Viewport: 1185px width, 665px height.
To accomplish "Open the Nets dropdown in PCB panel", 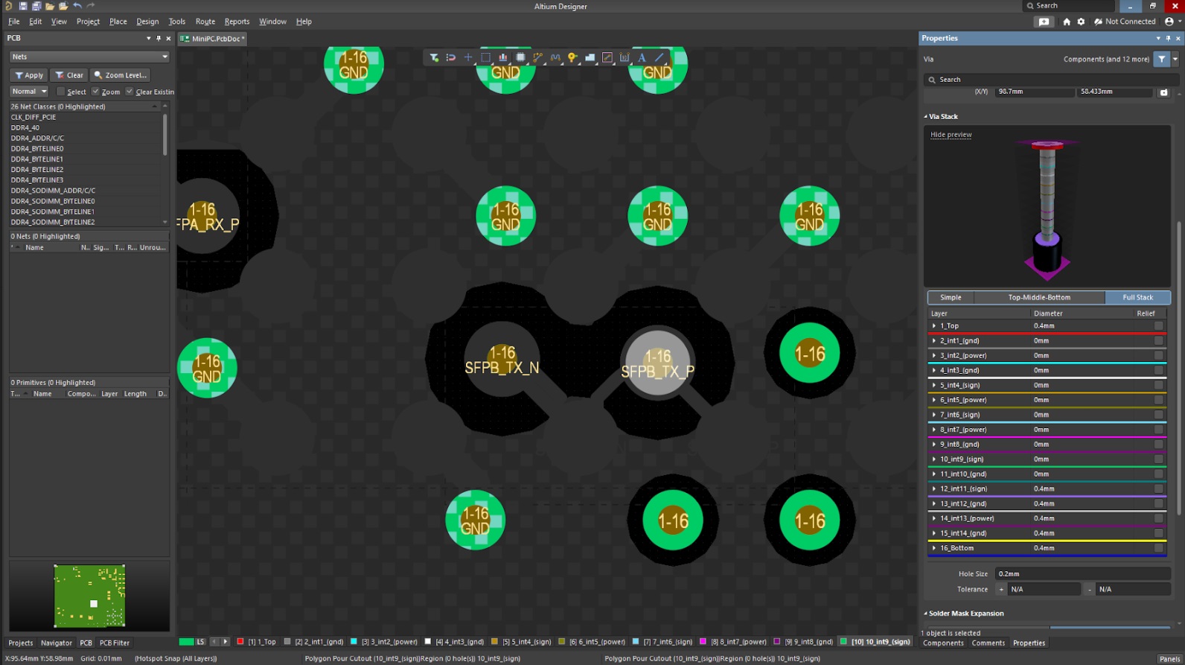I will 89,57.
